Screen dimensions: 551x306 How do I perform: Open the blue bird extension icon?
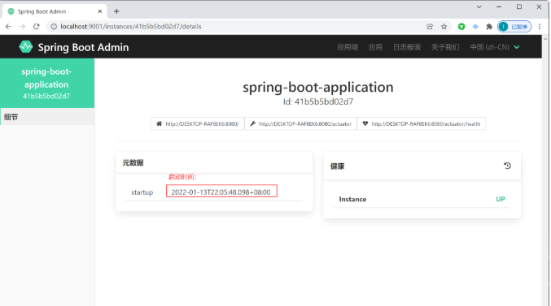click(x=475, y=27)
